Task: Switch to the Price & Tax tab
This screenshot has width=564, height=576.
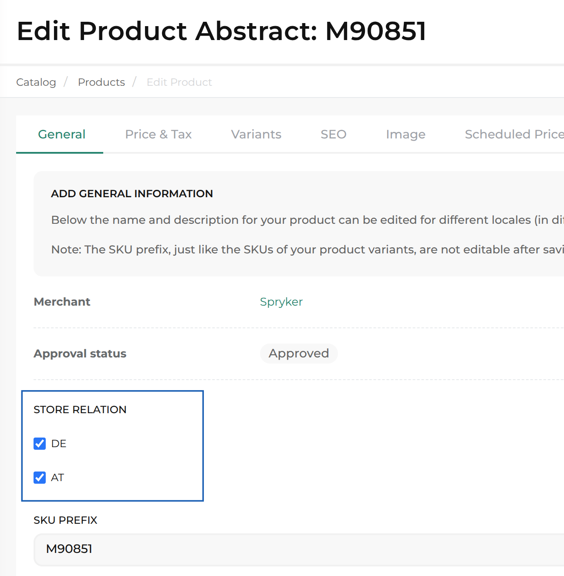Action: pos(158,135)
